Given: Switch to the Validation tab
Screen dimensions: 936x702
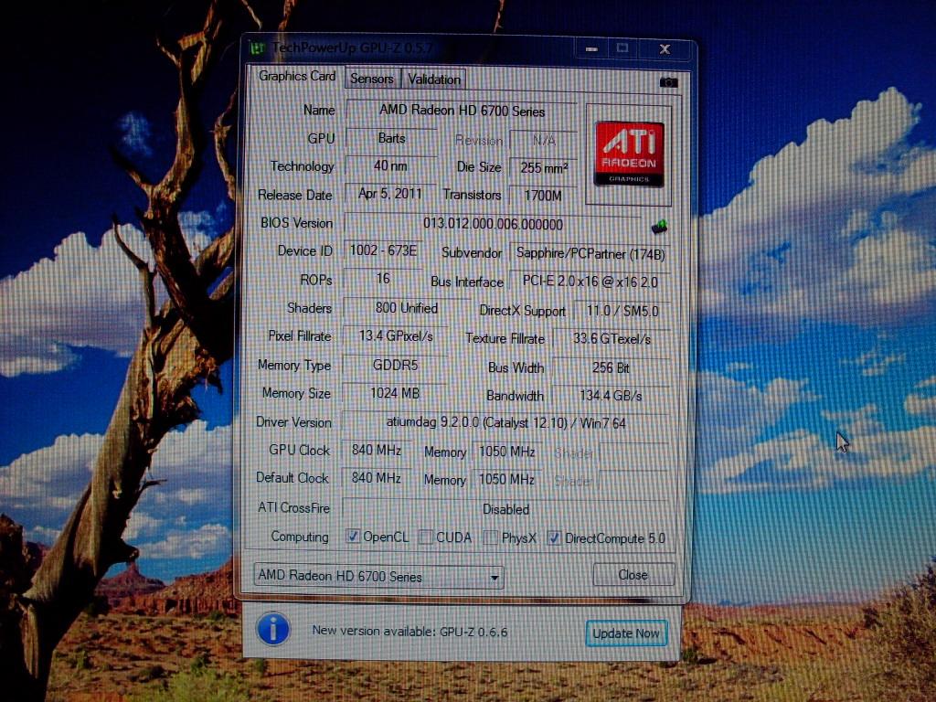Looking at the screenshot, I should [x=434, y=80].
